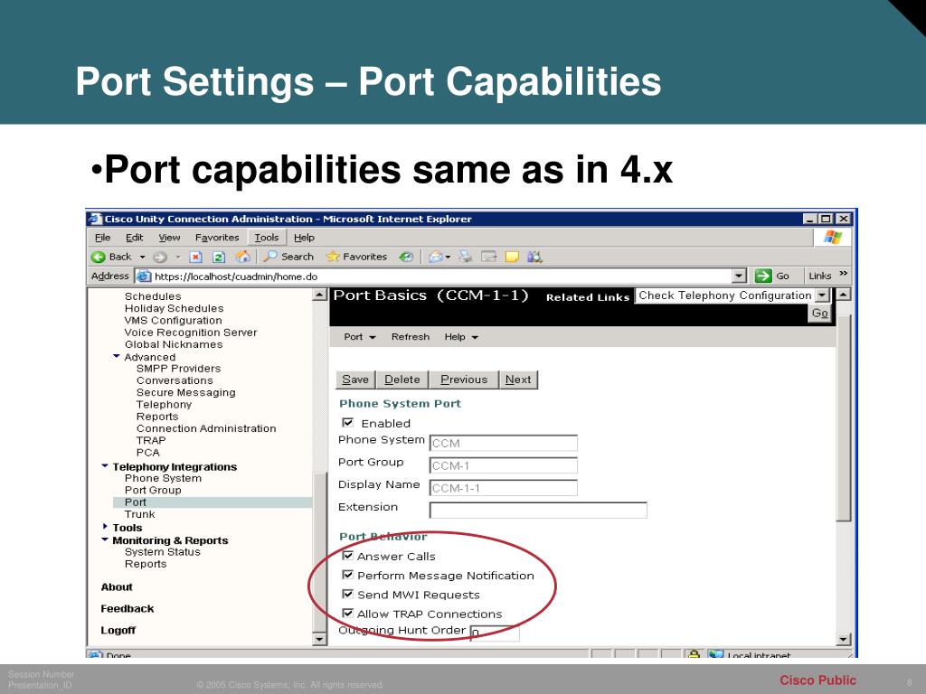Click the Related Links Go button

(x=819, y=314)
